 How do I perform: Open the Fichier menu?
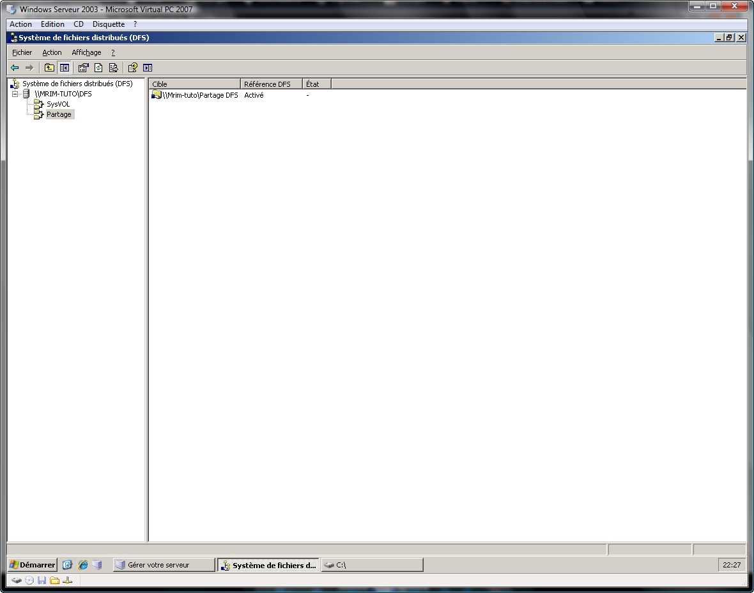[22, 52]
